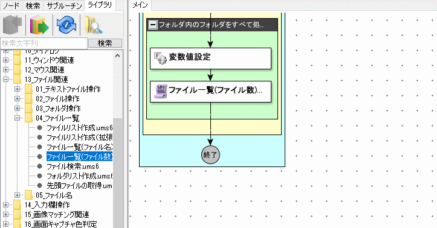
Task: Click the folder search magnifier icon
Action: (x=93, y=25)
